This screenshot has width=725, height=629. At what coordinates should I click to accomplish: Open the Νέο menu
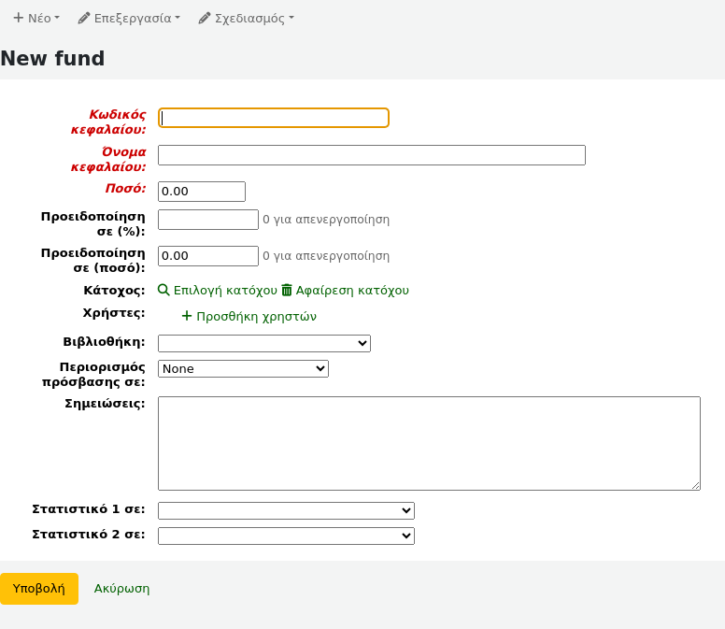click(36, 18)
